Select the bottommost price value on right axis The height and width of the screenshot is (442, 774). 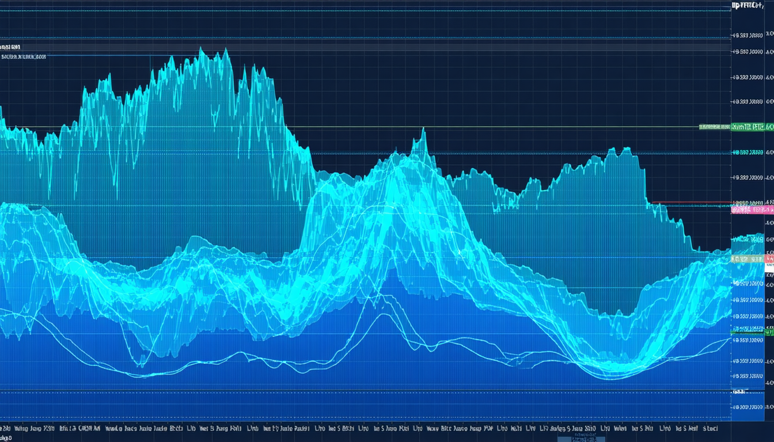coord(749,407)
